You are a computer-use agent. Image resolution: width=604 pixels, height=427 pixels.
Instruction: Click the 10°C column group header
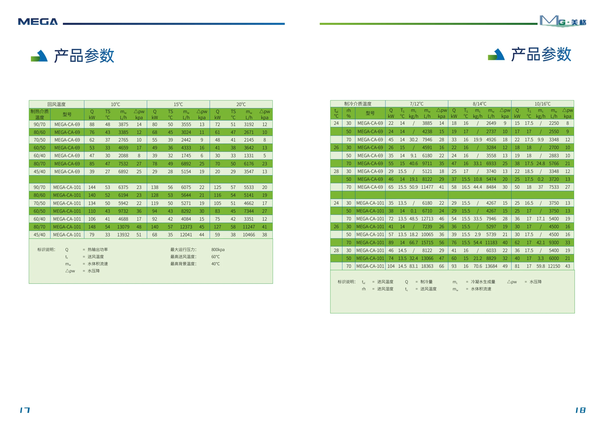tap(115, 104)
